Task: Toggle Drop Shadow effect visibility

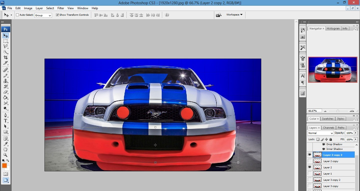Action: tap(323, 144)
